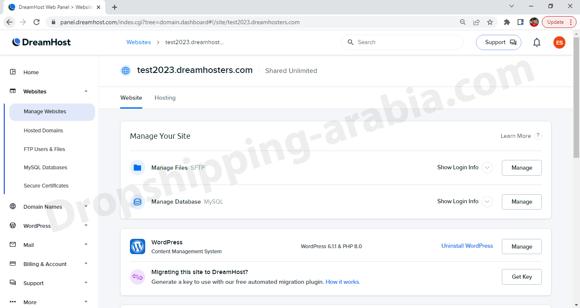The height and width of the screenshot is (308, 580).
Task: Reload the page with the refresh icon
Action: tap(37, 22)
